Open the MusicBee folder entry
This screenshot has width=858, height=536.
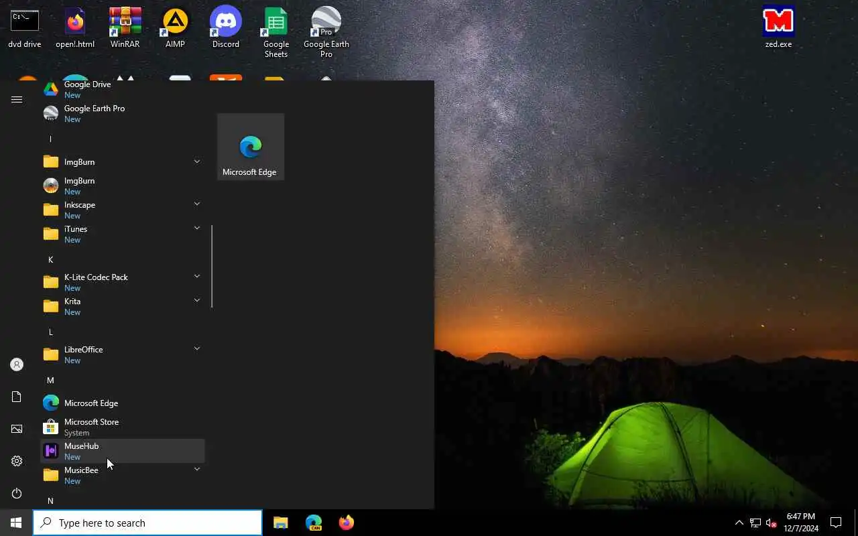[123, 475]
